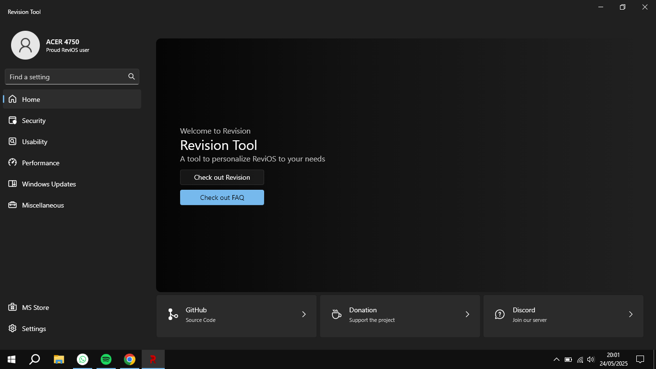Show hidden system tray icons
This screenshot has height=369, width=656.
[557, 359]
